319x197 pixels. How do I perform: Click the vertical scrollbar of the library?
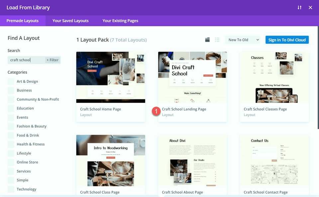[x=318, y=77]
